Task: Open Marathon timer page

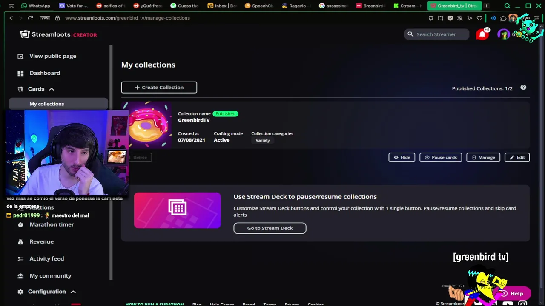Action: (52, 224)
